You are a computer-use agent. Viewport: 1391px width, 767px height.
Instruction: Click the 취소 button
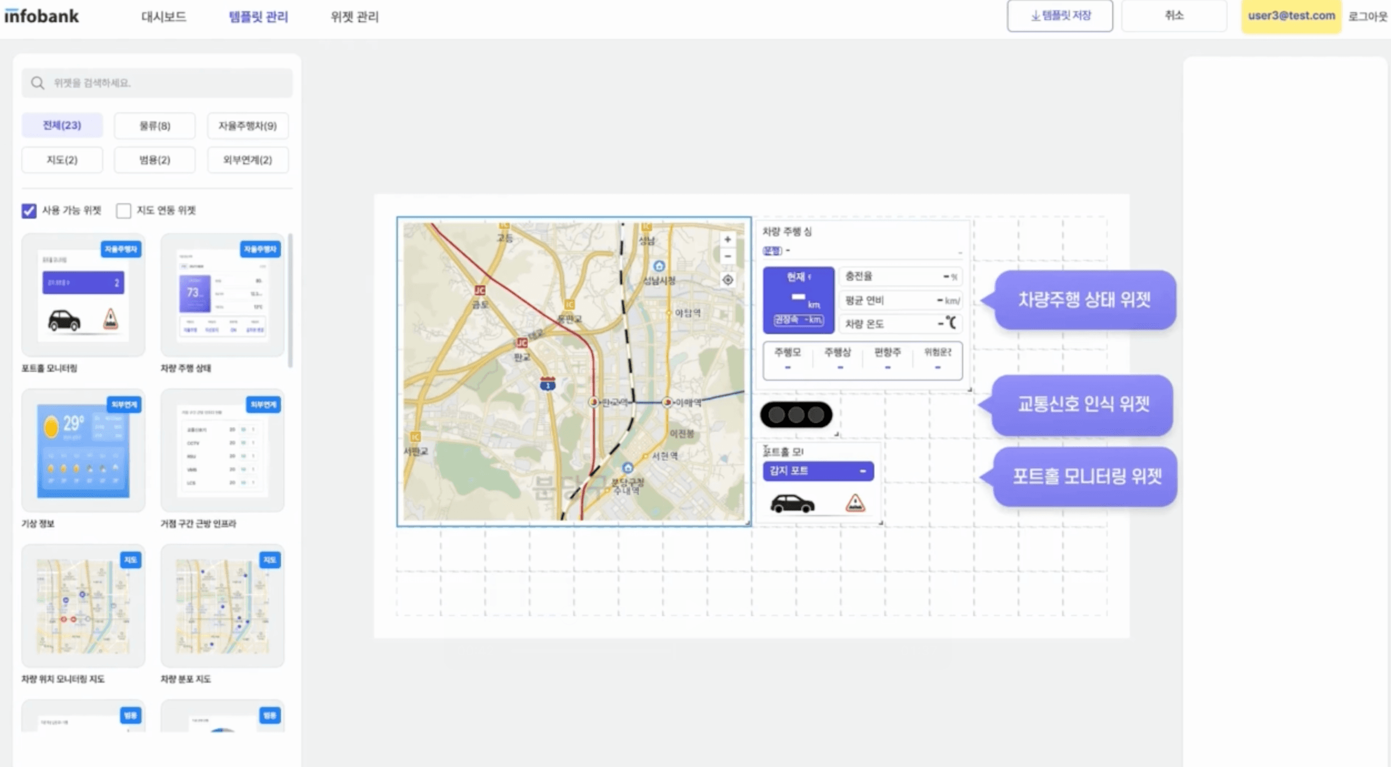tap(1173, 16)
